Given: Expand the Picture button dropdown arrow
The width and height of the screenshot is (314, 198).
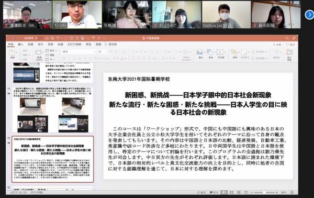Looking at the screenshot, I should coord(205,52).
